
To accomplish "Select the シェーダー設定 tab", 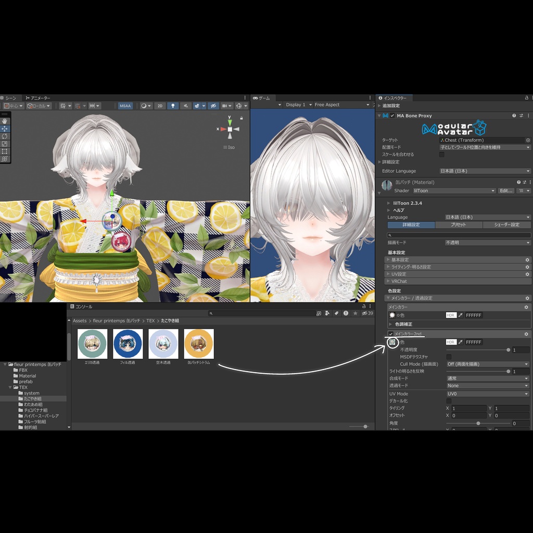I will [x=506, y=225].
